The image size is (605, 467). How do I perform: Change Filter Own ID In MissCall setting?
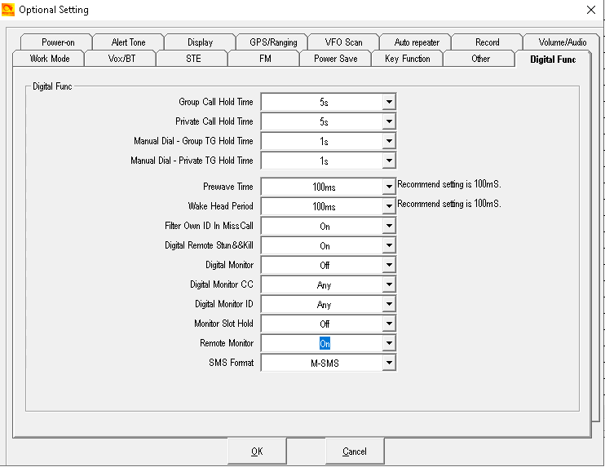pos(389,226)
